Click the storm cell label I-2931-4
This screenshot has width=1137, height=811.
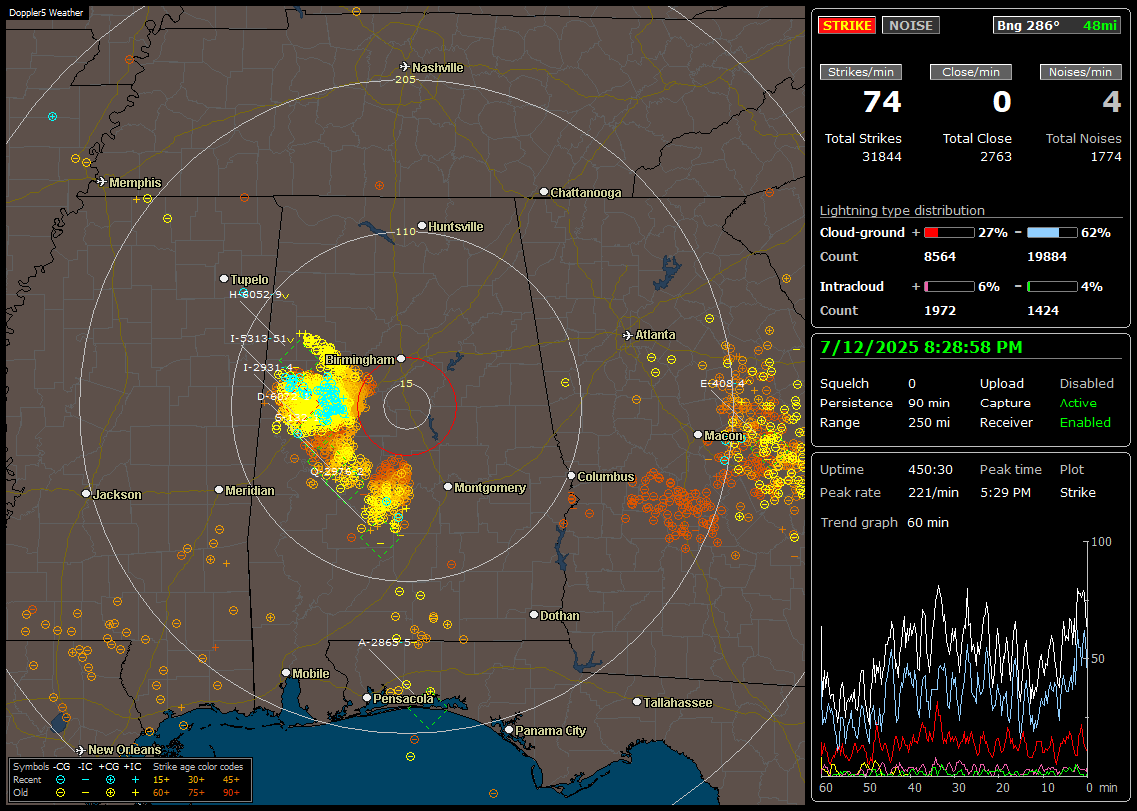(268, 367)
